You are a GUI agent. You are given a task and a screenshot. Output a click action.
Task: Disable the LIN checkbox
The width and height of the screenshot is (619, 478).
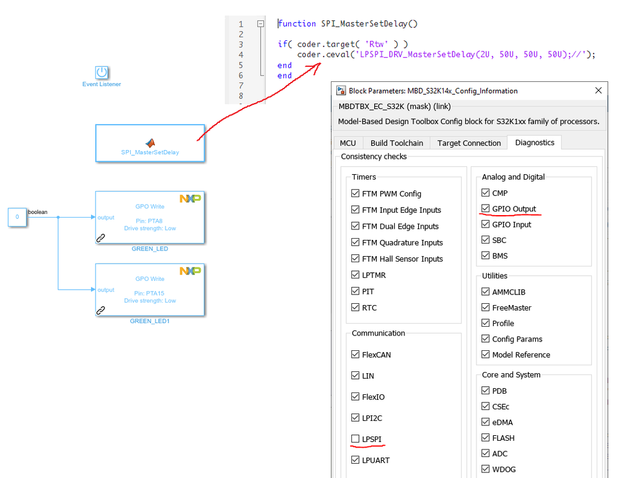[355, 375]
